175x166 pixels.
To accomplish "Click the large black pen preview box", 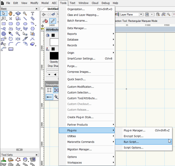I will click(x=54, y=56).
